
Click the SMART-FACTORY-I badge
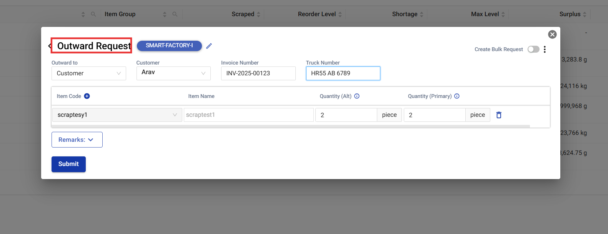pyautogui.click(x=169, y=46)
